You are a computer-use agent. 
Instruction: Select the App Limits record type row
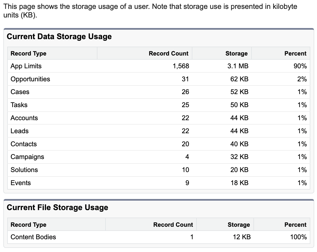point(26,66)
